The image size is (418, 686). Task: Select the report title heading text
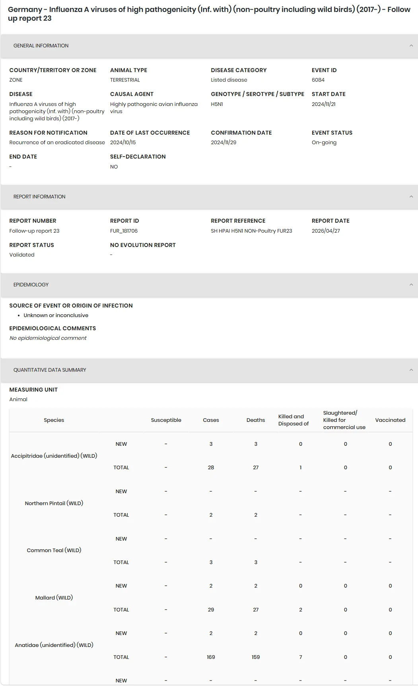point(209,14)
